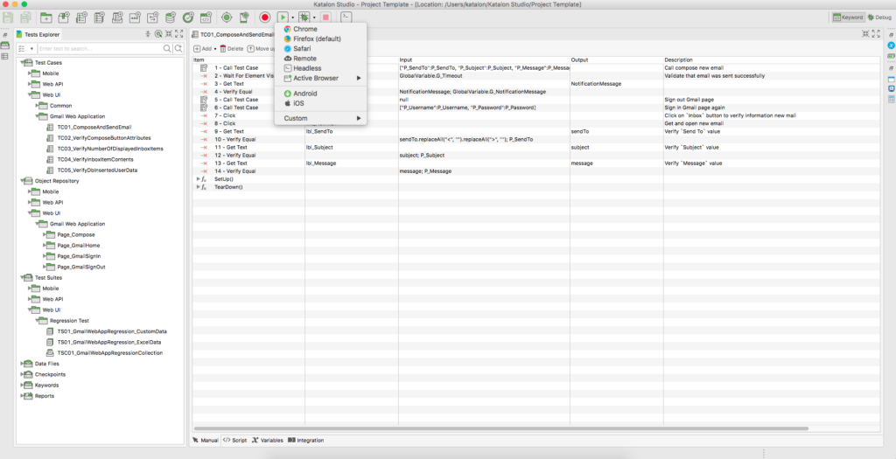Expand the SetUp() method row
Viewport: 896px width, 459px height.
(x=199, y=178)
